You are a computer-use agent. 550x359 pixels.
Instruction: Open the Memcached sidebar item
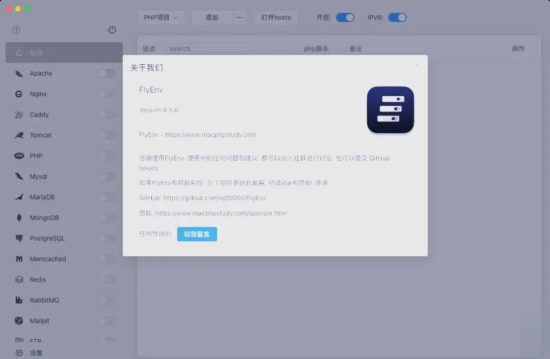point(64,259)
